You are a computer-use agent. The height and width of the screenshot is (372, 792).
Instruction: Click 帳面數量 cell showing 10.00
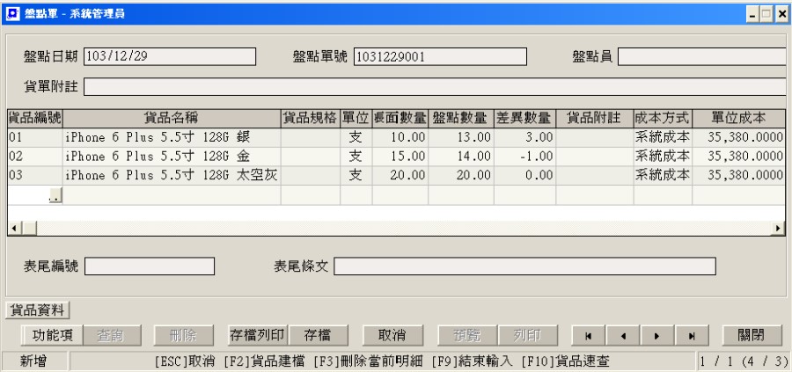(400, 137)
